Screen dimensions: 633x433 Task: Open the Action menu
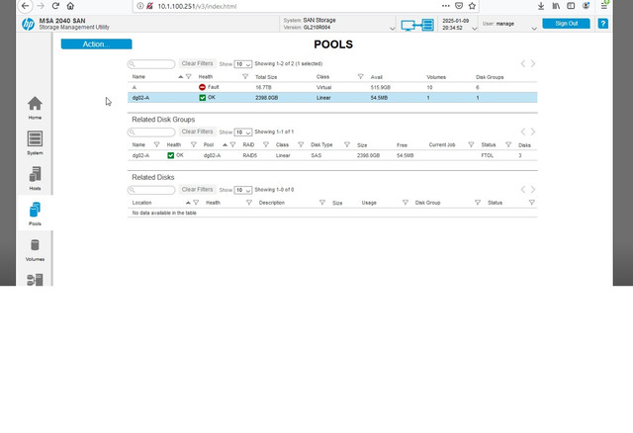97,43
